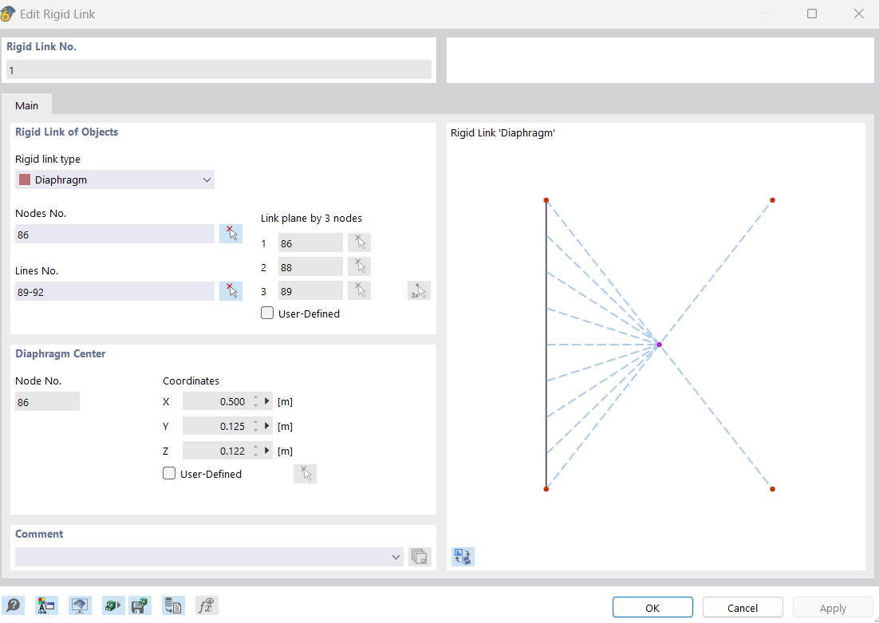Click the Cancel button
Screen dimensions: 879x623
click(742, 608)
